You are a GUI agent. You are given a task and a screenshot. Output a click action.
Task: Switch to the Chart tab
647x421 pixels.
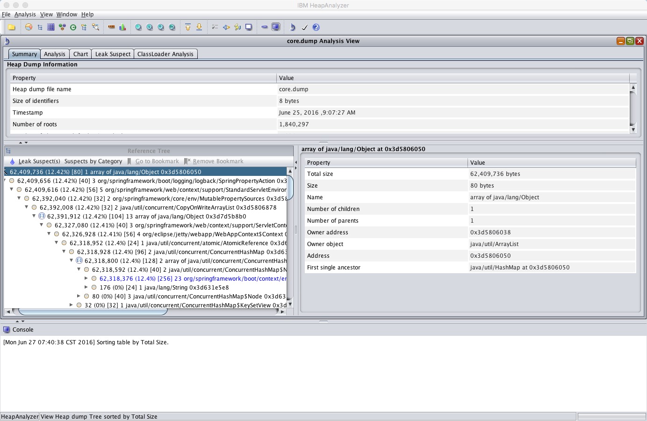click(80, 54)
